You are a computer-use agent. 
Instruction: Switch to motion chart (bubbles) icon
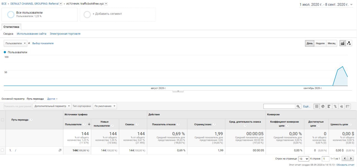click(x=349, y=43)
